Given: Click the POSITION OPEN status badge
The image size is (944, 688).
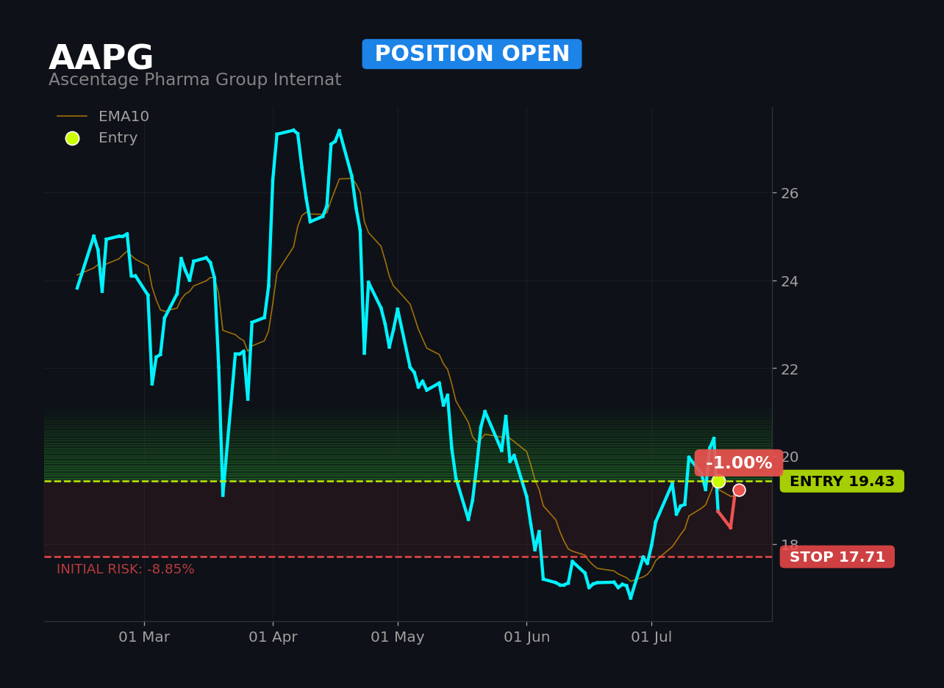Looking at the screenshot, I should click(x=472, y=54).
